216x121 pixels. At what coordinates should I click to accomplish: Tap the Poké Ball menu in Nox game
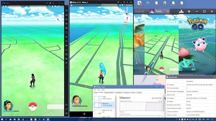point(33,107)
